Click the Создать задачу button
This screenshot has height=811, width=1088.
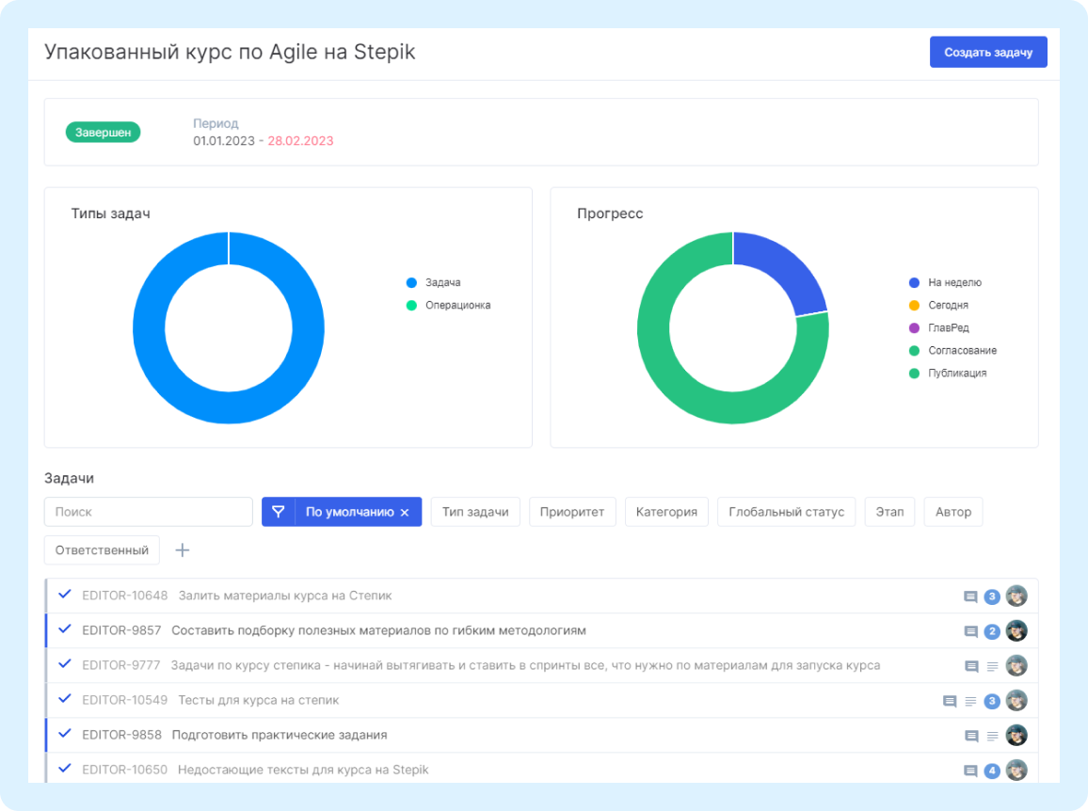pyautogui.click(x=988, y=52)
